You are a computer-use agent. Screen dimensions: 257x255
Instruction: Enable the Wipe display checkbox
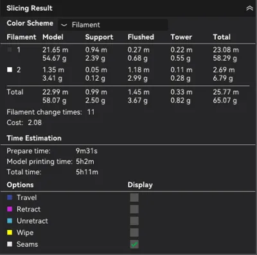(134, 233)
